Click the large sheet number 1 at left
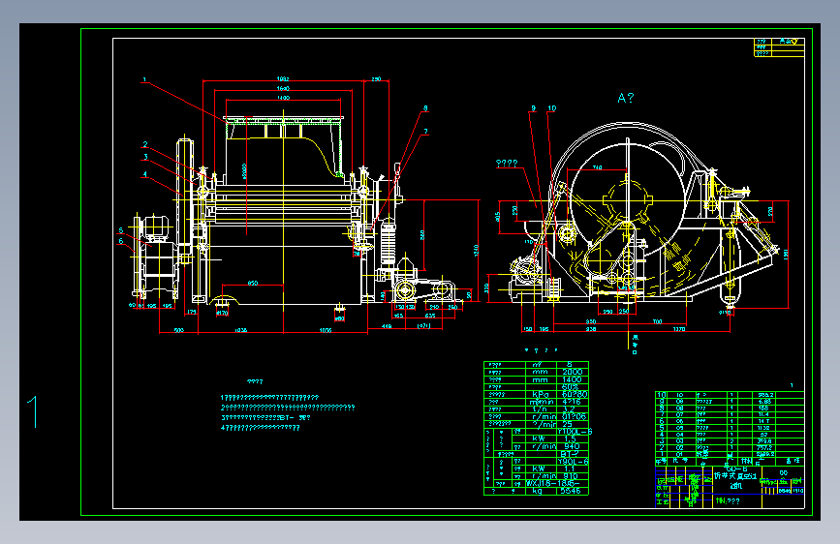840x544 pixels. [34, 411]
